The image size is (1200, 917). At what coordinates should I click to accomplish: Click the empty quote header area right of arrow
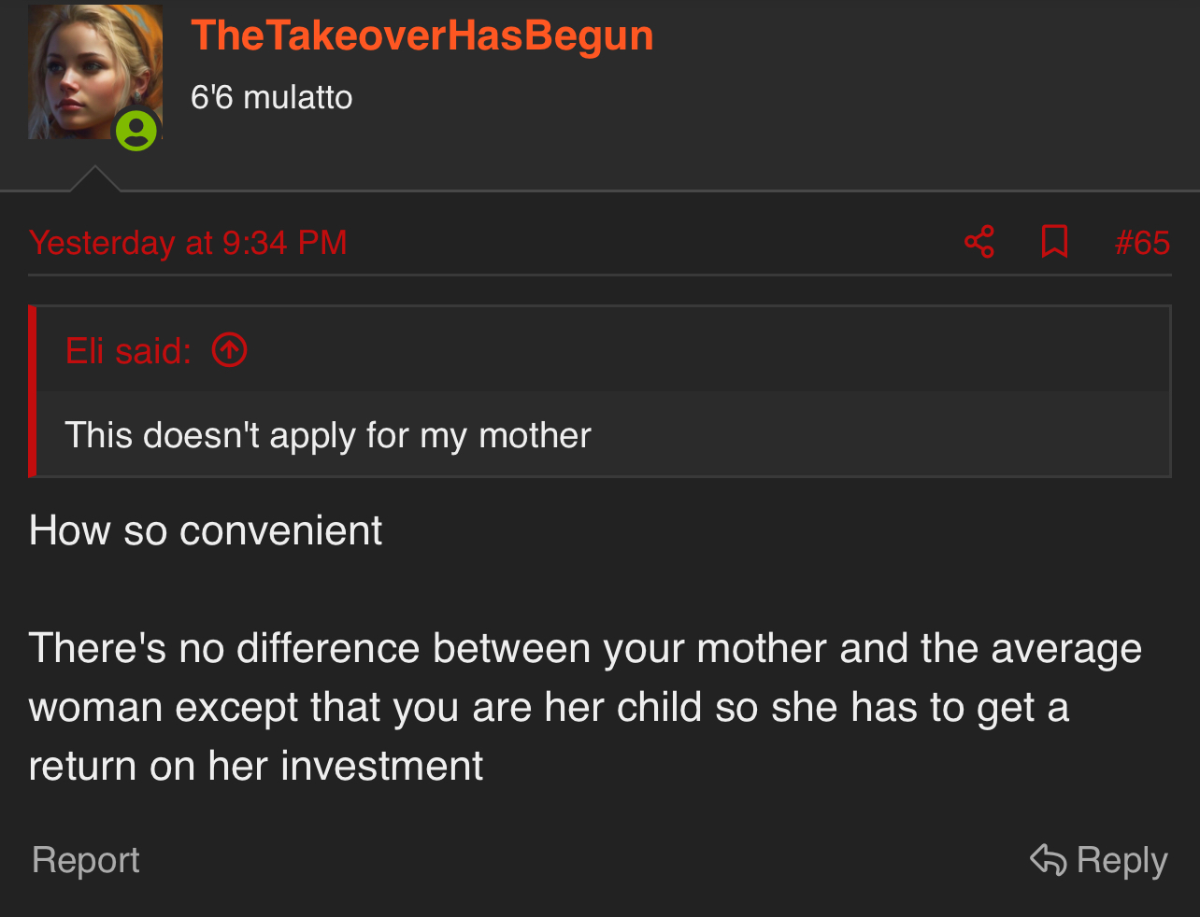point(708,350)
